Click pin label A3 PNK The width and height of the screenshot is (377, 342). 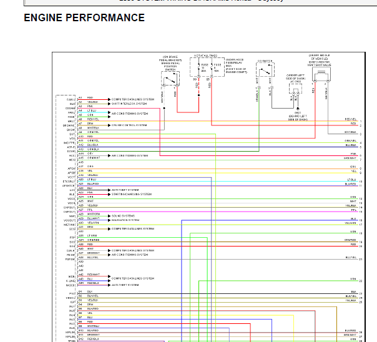pyautogui.click(x=86, y=106)
